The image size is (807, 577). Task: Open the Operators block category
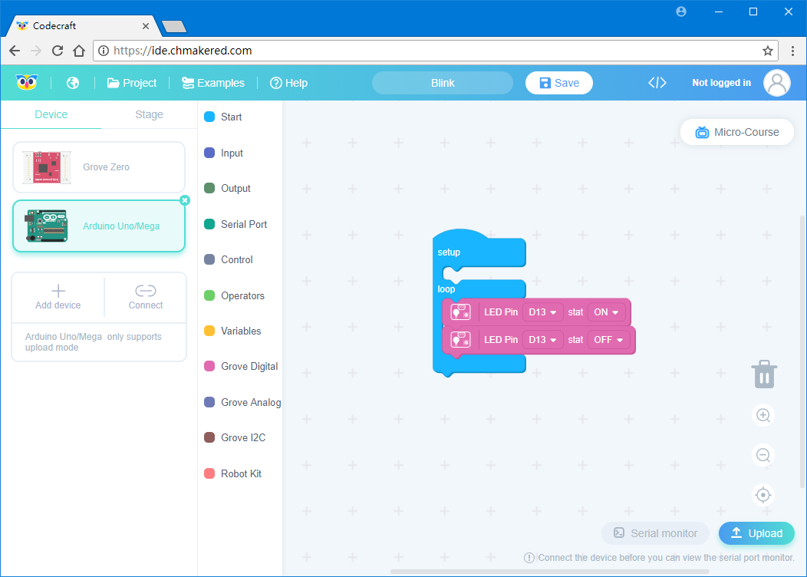coord(234,295)
